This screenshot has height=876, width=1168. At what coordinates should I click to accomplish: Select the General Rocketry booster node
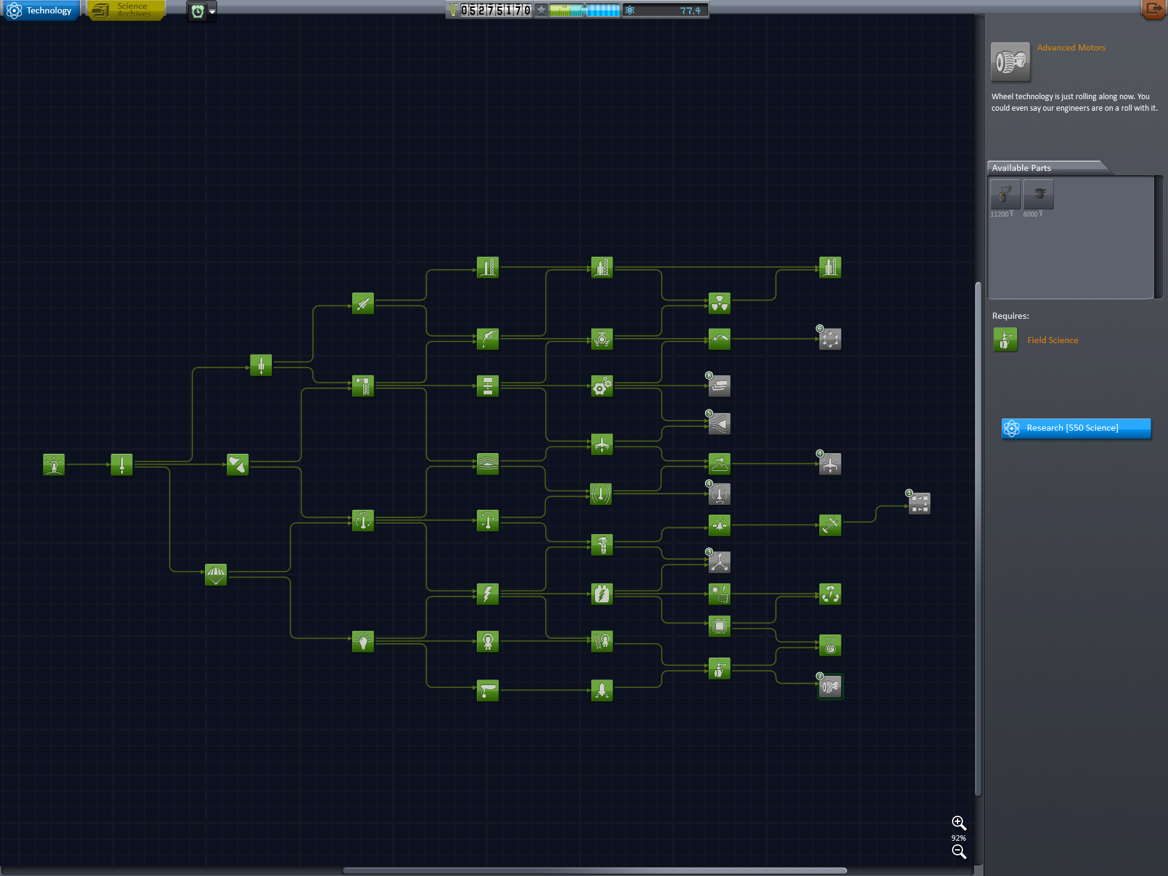[x=261, y=365]
